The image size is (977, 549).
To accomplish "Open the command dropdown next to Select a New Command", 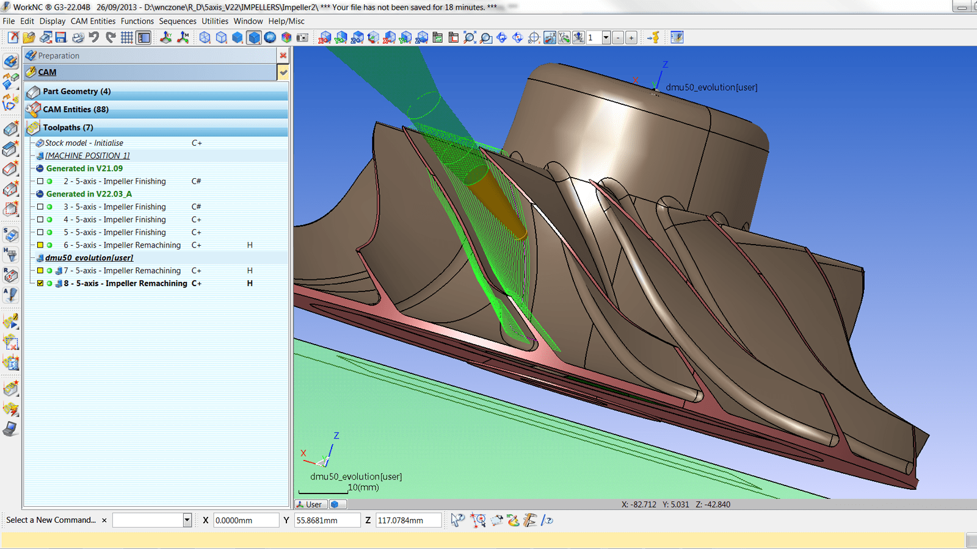I will click(187, 520).
